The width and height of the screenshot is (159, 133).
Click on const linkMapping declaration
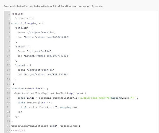pyautogui.click(x=27, y=23)
